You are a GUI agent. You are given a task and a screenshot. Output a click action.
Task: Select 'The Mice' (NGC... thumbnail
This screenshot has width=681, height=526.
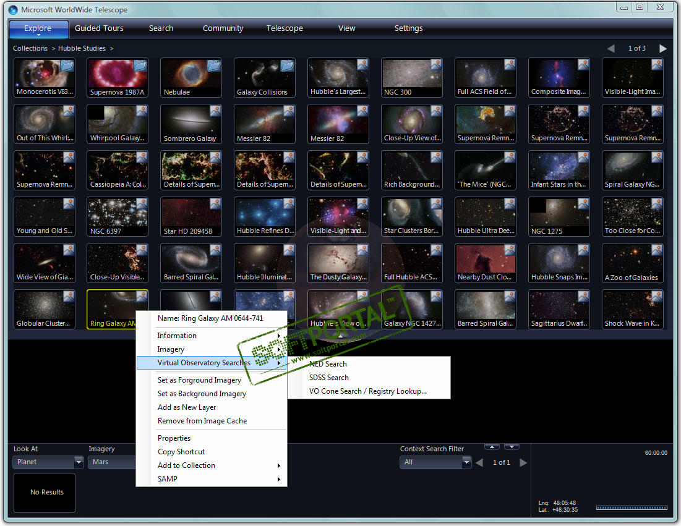tap(486, 171)
